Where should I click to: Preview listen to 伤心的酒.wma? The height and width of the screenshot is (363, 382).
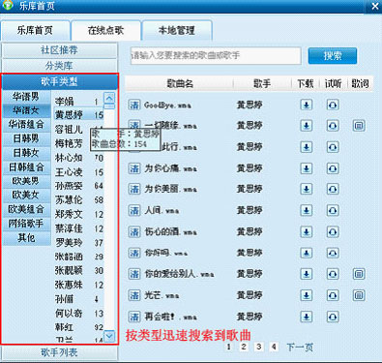pos(333,231)
